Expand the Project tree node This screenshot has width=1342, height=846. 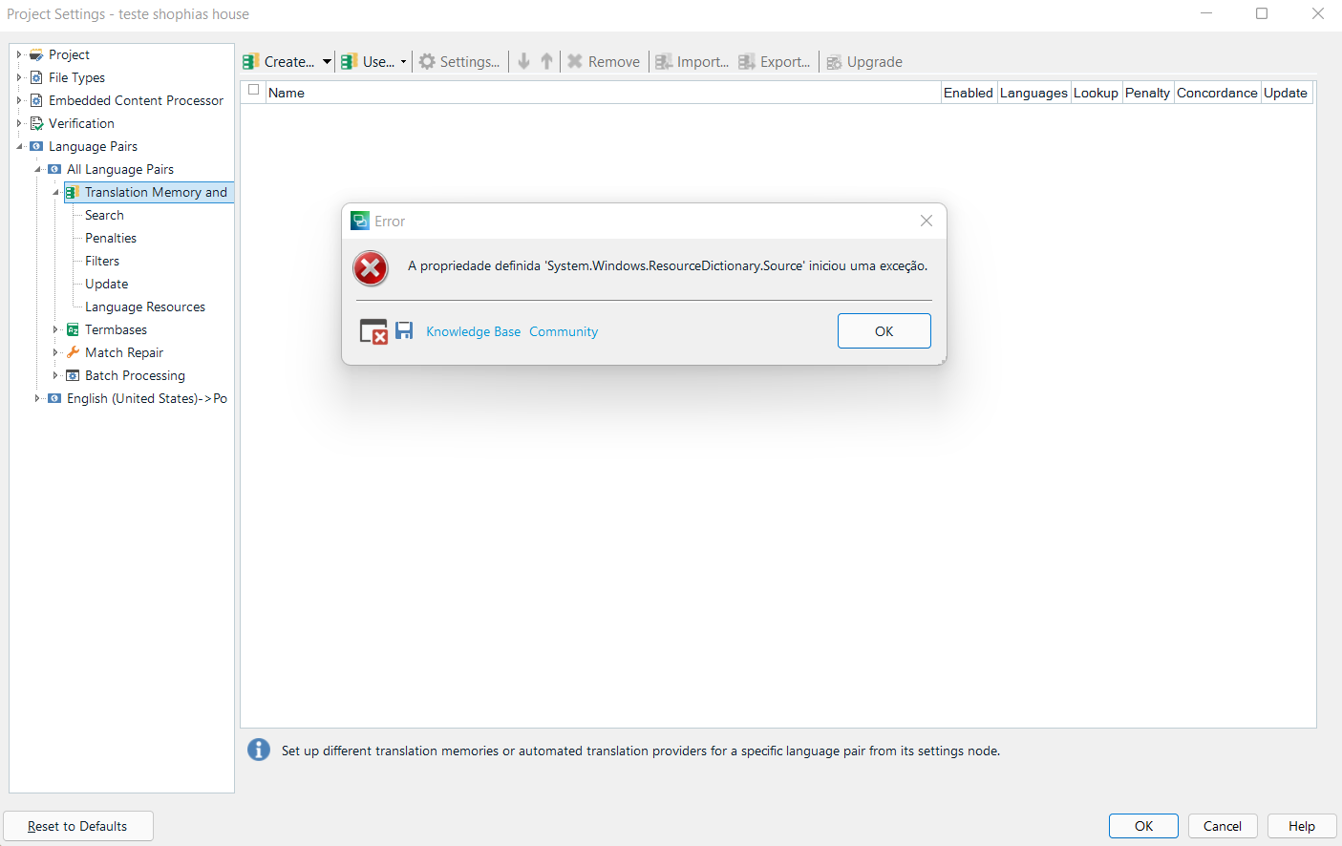18,54
